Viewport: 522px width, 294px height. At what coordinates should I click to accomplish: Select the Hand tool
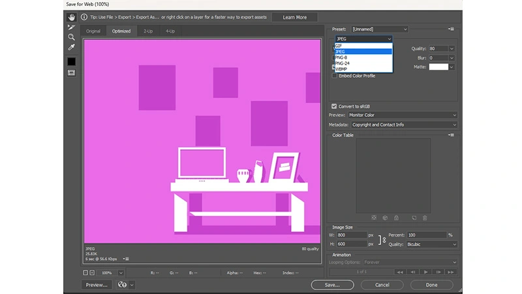coord(71,18)
